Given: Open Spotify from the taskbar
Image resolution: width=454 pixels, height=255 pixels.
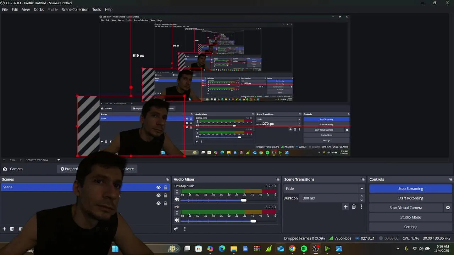Looking at the screenshot, I should click(x=304, y=249).
